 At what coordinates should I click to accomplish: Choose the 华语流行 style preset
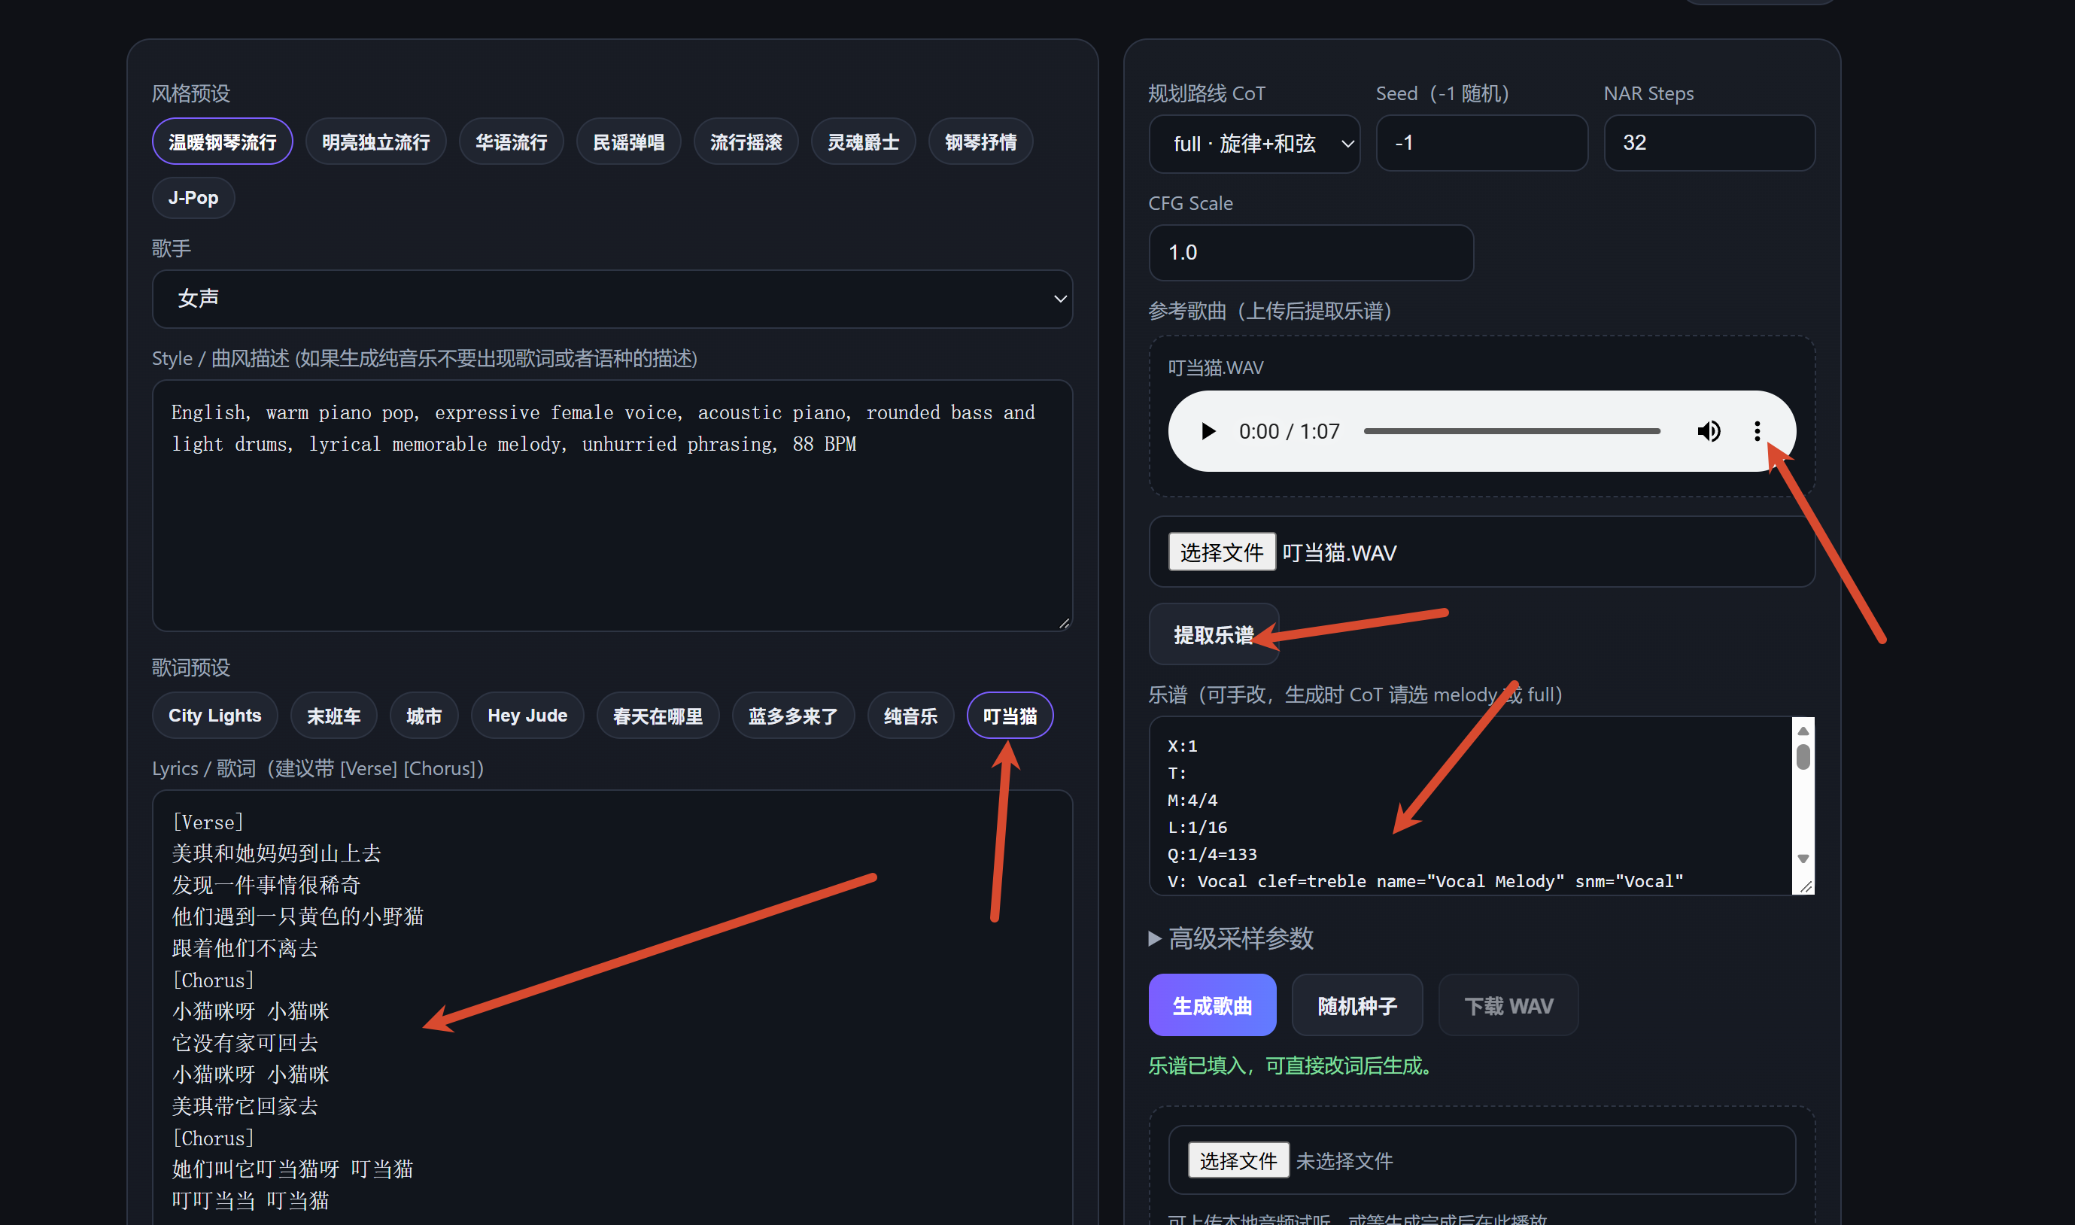click(x=511, y=142)
